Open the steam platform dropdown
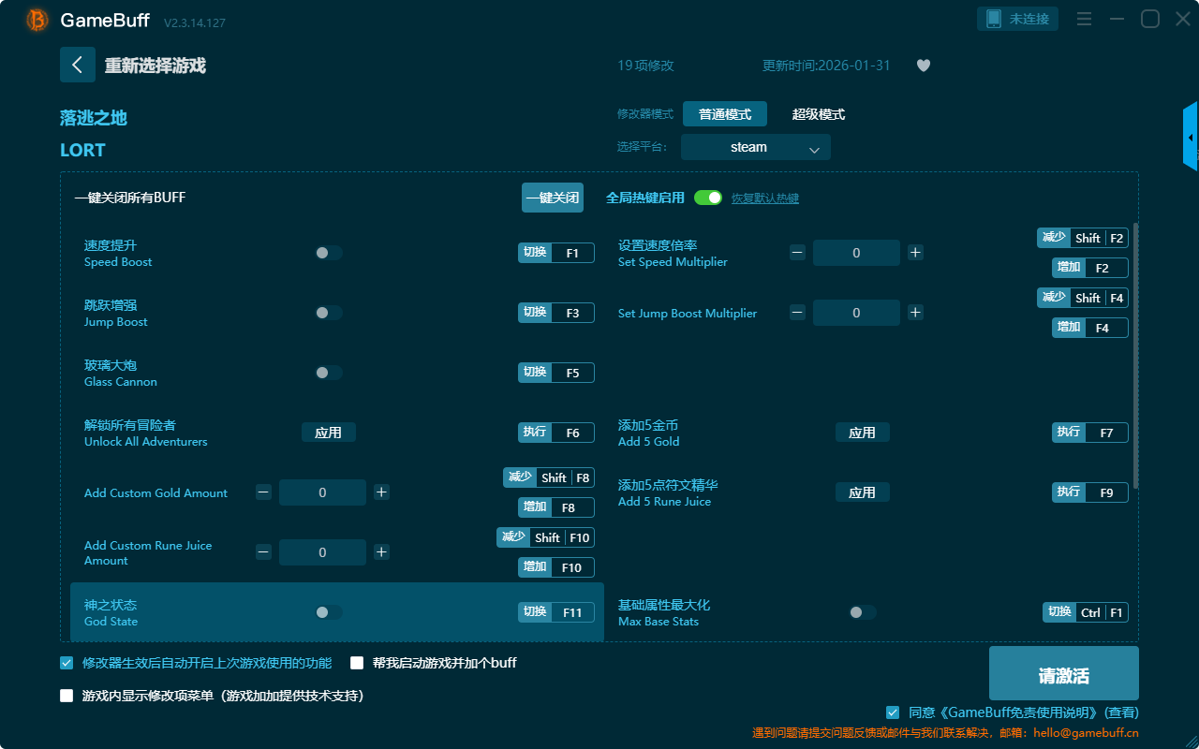The height and width of the screenshot is (749, 1199). [755, 147]
